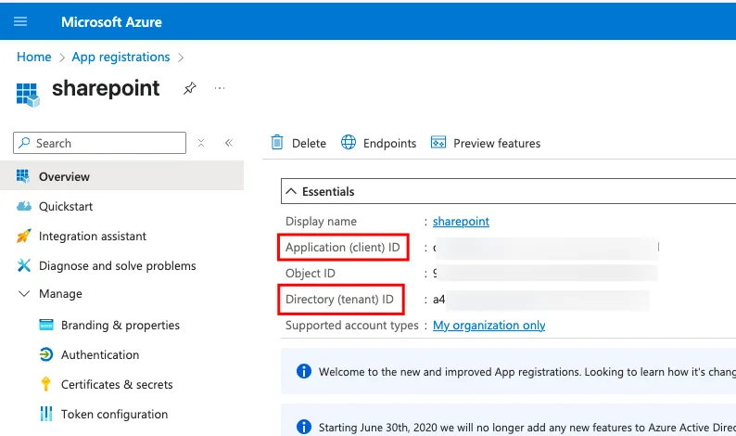Click the App registrations breadcrumb
The height and width of the screenshot is (436, 736).
tap(121, 57)
